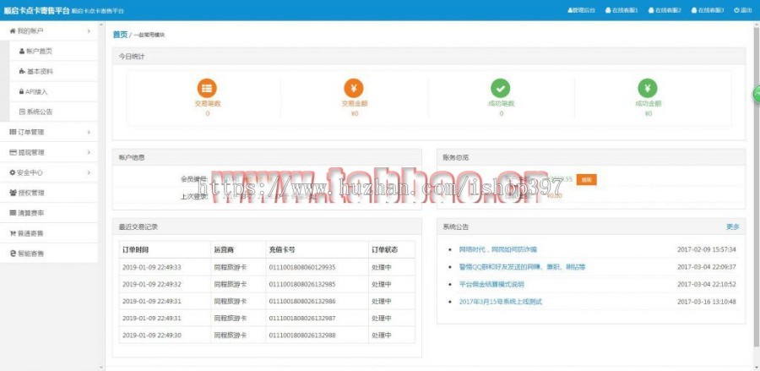
Task: Expand the 提现管理 sidebar menu
Action: (49, 152)
